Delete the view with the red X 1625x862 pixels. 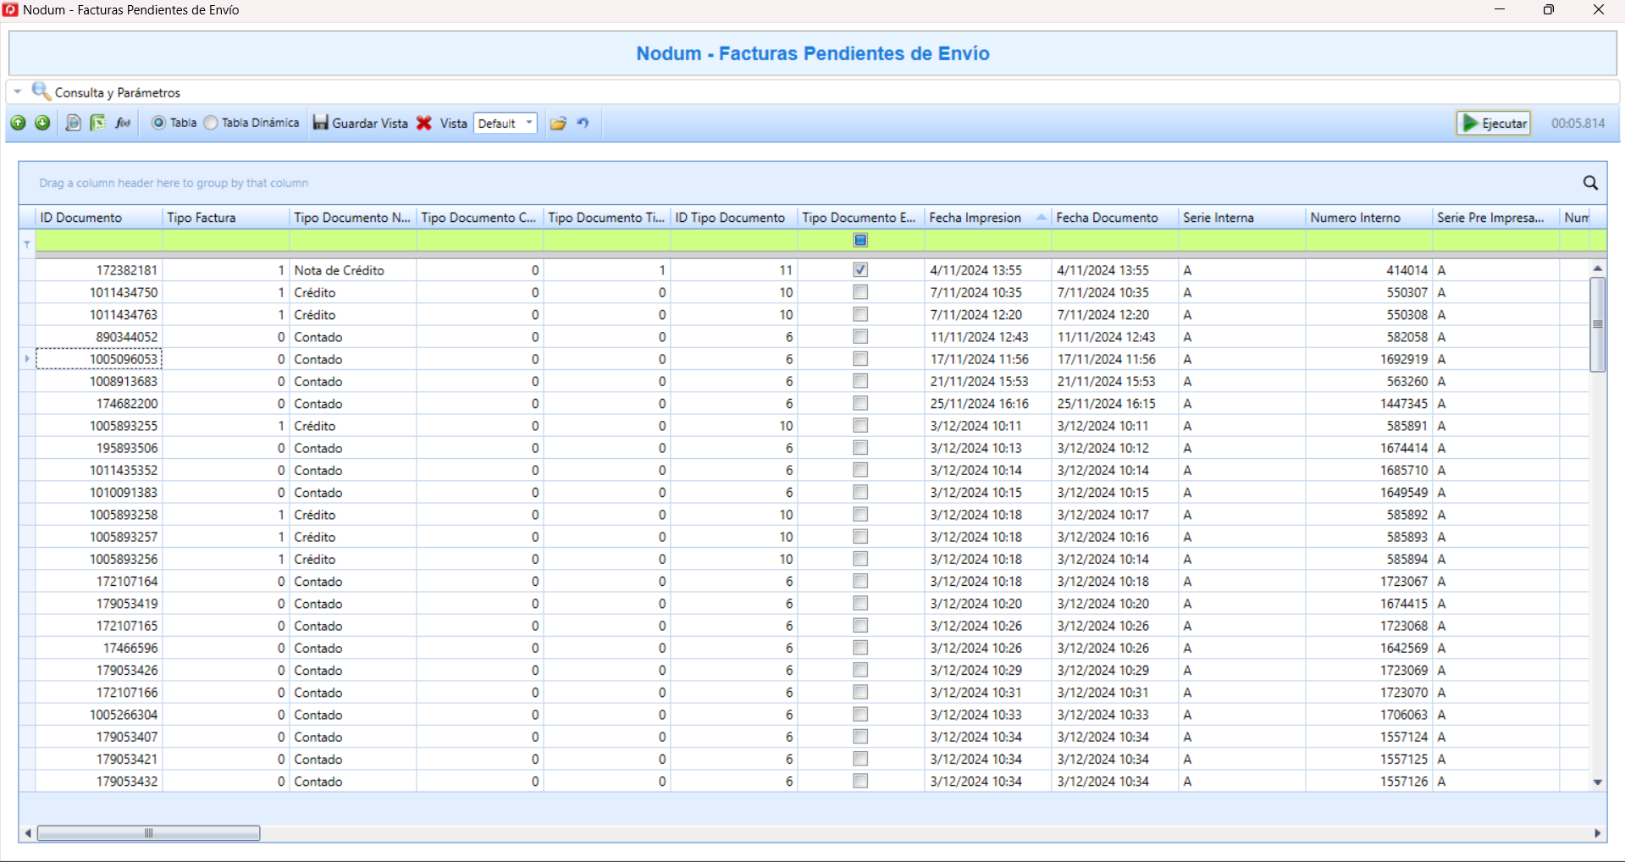coord(424,123)
